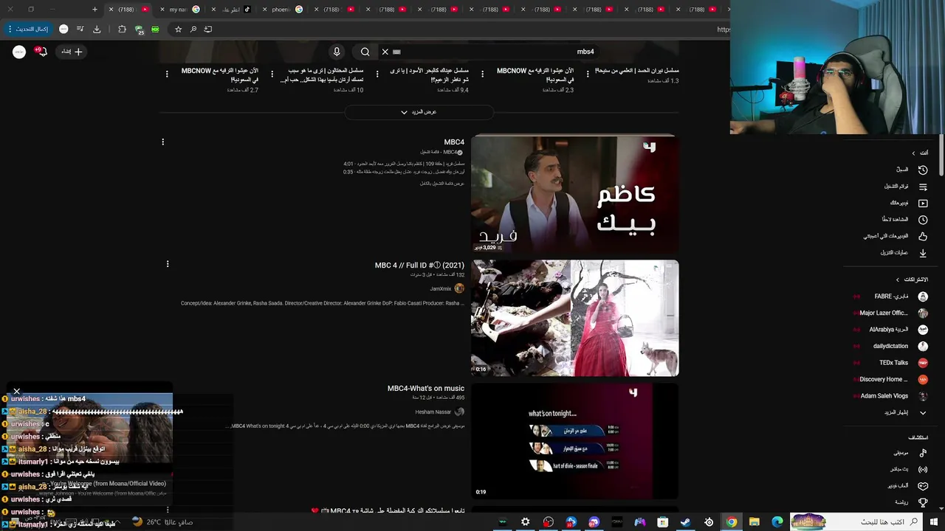This screenshot has height=531, width=945.
Task: Close the chat overlay with X
Action: pos(17,392)
